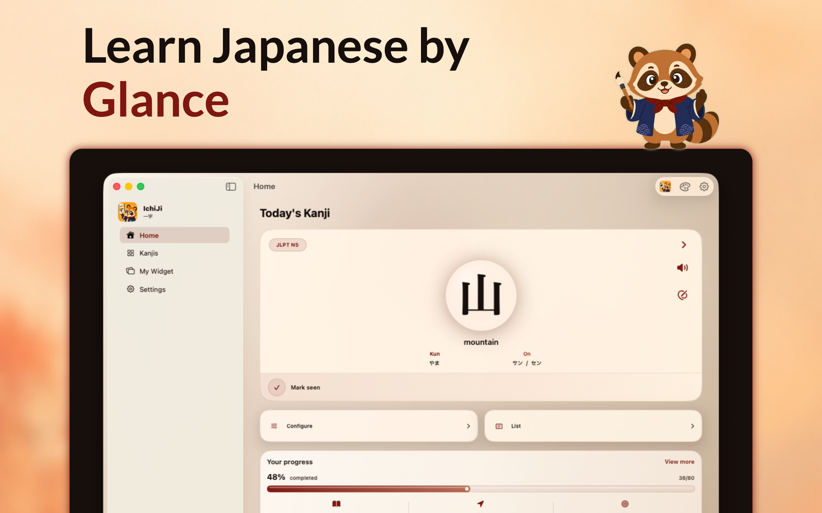Click the Today's Kanji heading
This screenshot has width=822, height=513.
tap(295, 213)
